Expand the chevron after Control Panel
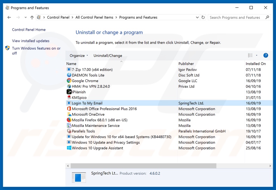276x190 pixels. (x=72, y=17)
